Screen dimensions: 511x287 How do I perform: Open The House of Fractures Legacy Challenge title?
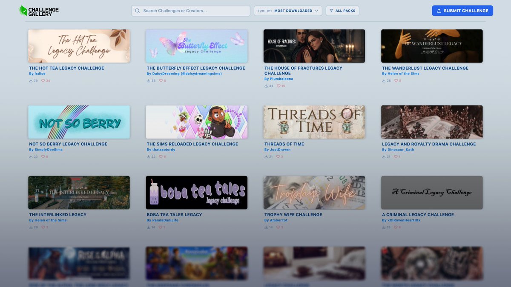pyautogui.click(x=303, y=71)
